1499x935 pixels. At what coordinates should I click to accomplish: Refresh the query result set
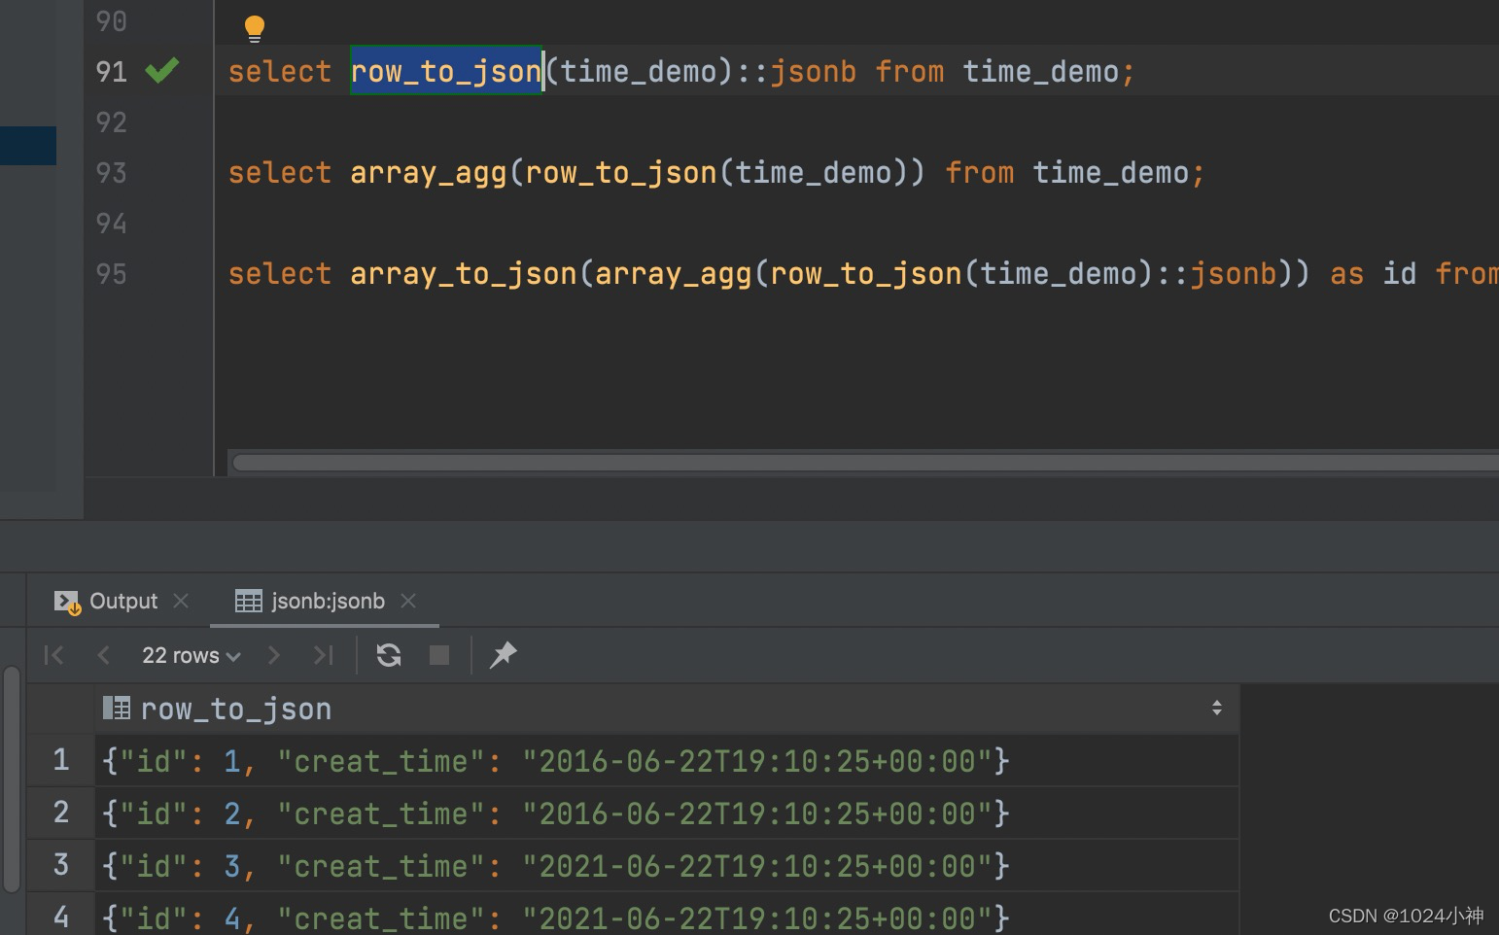[x=389, y=655]
